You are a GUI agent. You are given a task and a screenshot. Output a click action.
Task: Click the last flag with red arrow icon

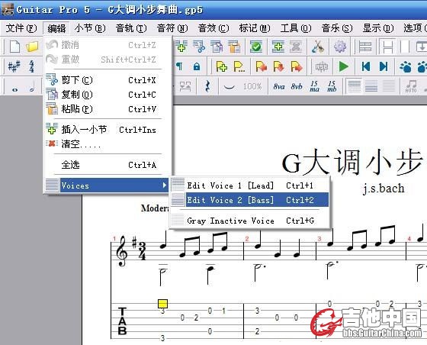pos(297,66)
